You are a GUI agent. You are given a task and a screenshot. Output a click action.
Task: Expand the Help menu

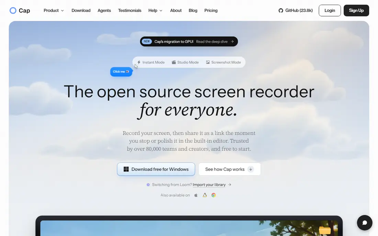[155, 11]
